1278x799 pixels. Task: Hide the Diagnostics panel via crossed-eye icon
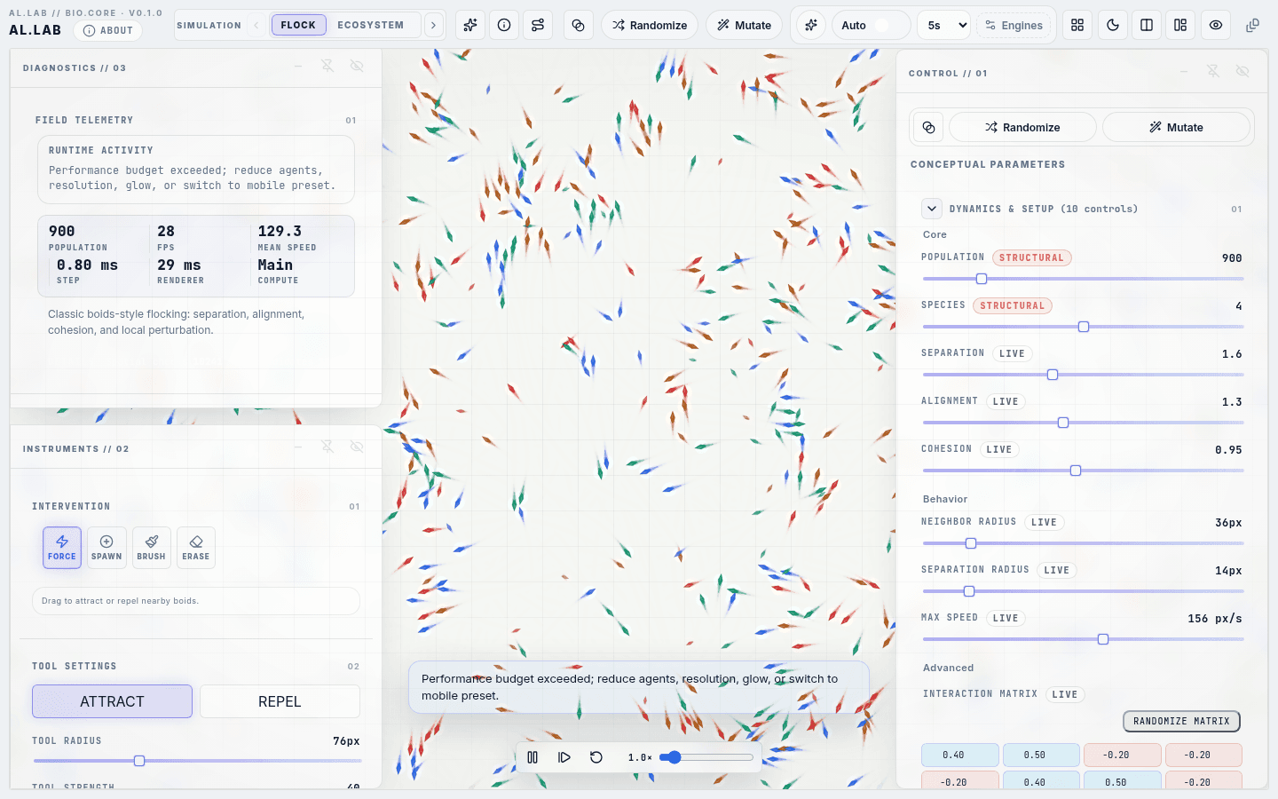coord(357,66)
